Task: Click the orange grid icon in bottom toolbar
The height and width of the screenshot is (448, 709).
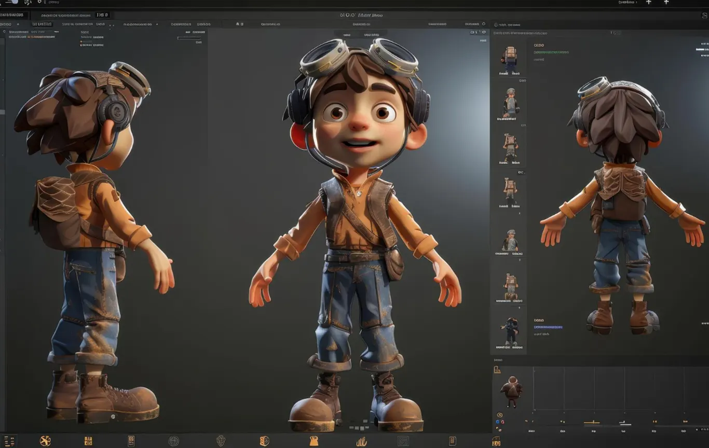Action: click(88, 441)
